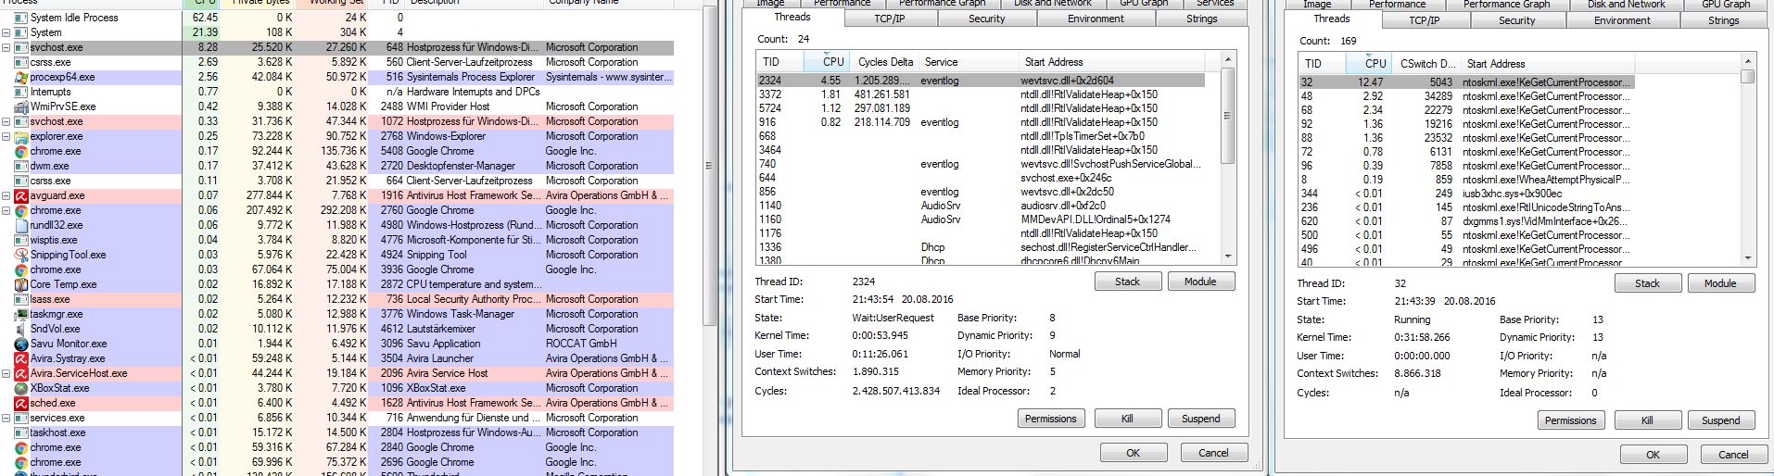
Task: Click the lsass.exe icon
Action: pyautogui.click(x=21, y=299)
